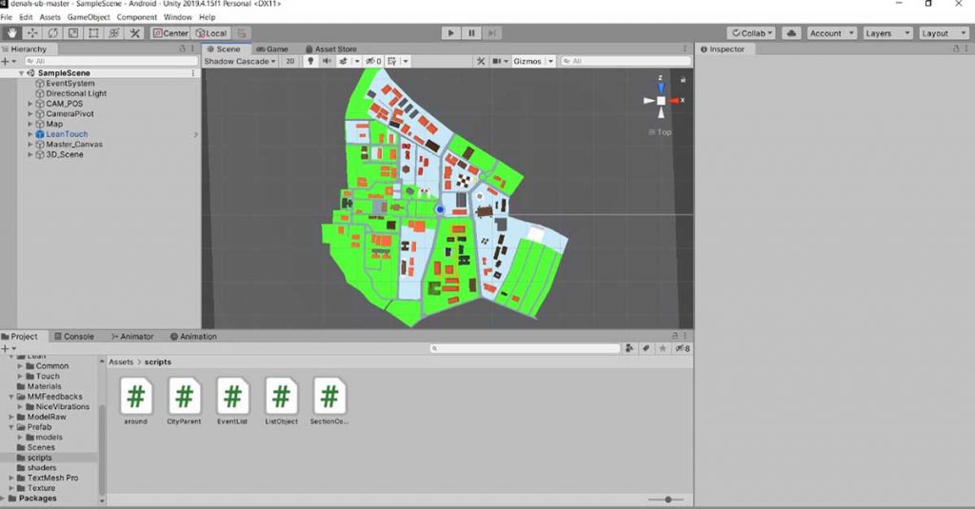Image resolution: width=975 pixels, height=509 pixels.
Task: Open the Layout dropdown
Action: point(944,33)
